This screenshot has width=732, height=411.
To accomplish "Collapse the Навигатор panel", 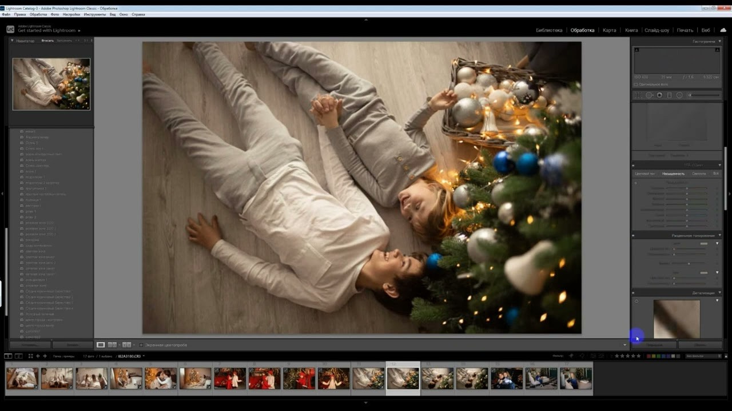I will pos(12,41).
